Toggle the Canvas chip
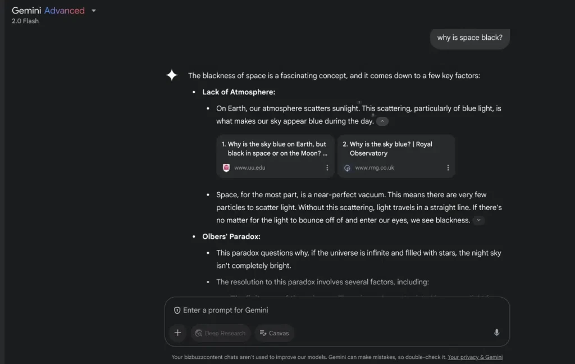The width and height of the screenshot is (575, 364). [274, 333]
